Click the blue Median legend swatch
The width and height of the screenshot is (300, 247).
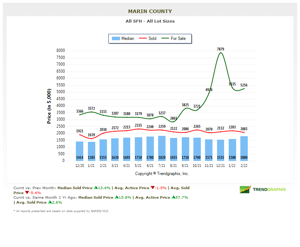point(115,38)
